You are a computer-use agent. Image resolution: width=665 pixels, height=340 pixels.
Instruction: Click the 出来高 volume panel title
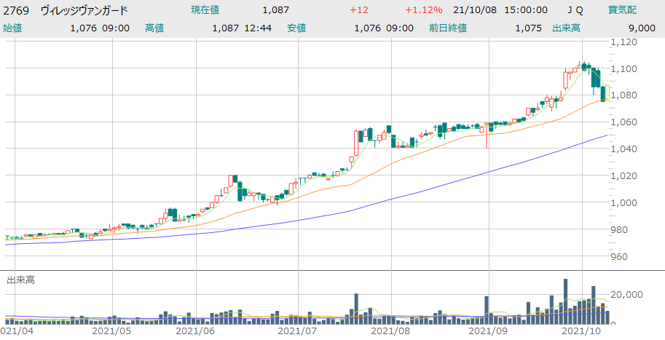coord(21,280)
